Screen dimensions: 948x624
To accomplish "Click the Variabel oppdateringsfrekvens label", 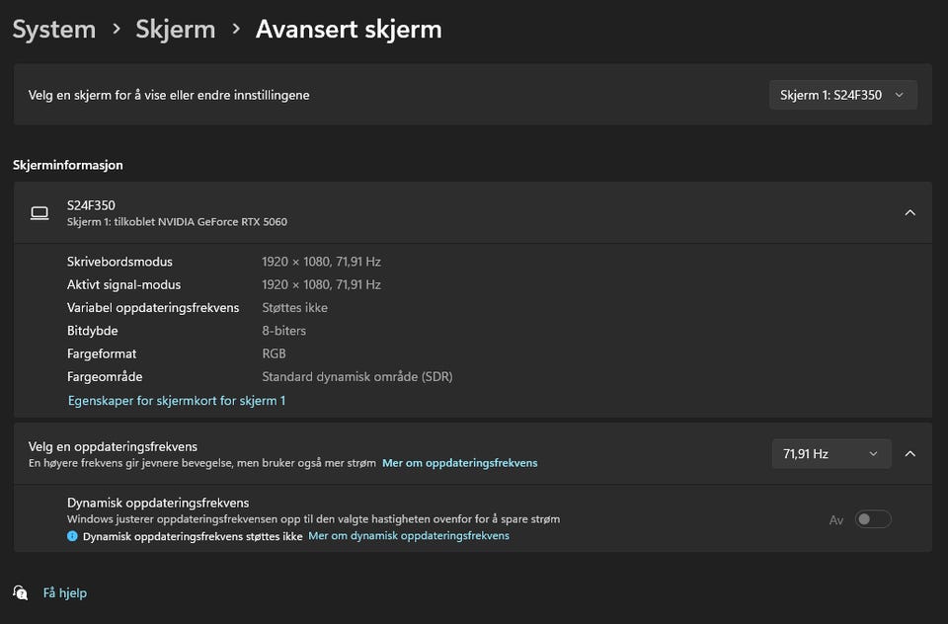I will coord(153,308).
